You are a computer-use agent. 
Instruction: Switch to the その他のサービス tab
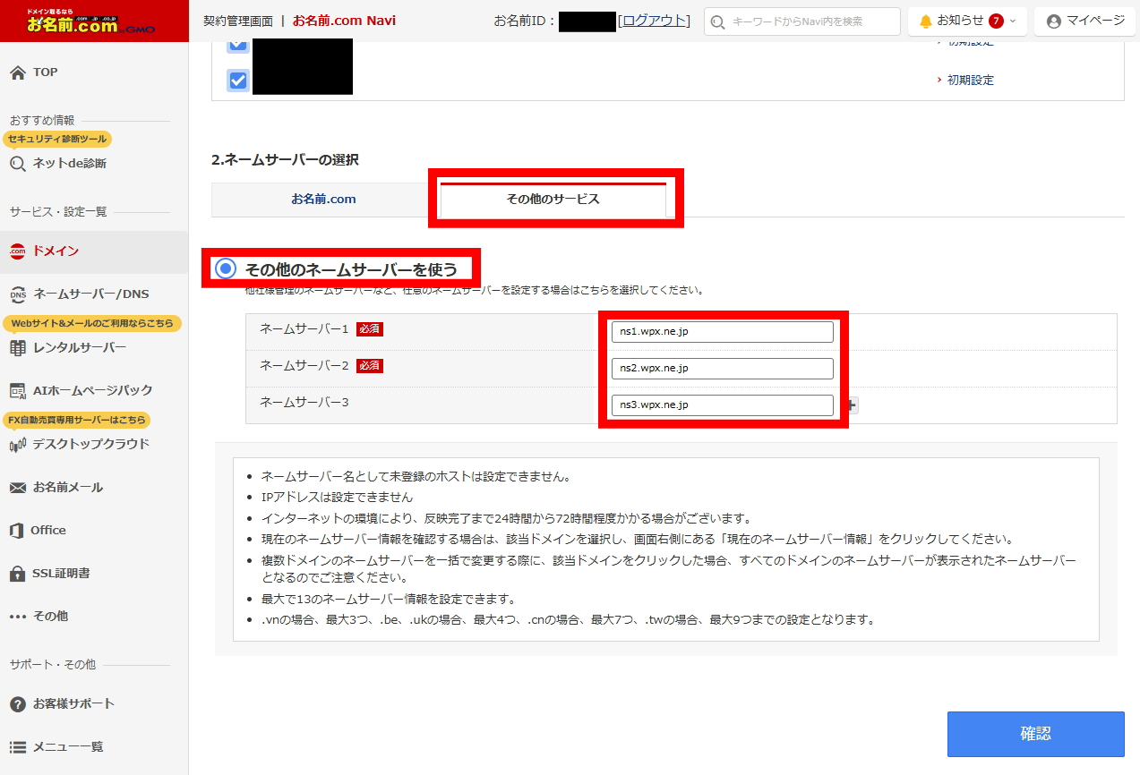[553, 200]
